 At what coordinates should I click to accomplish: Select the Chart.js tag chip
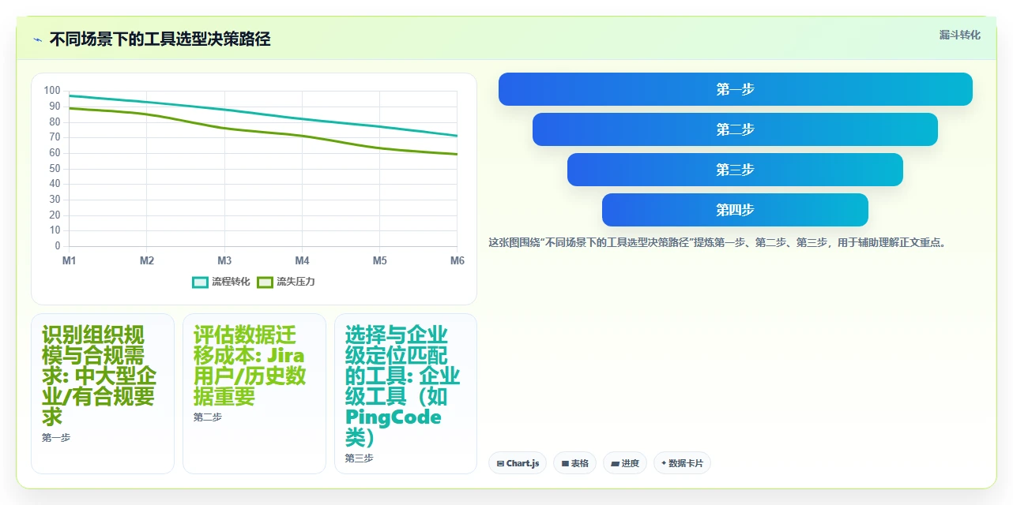click(x=518, y=463)
